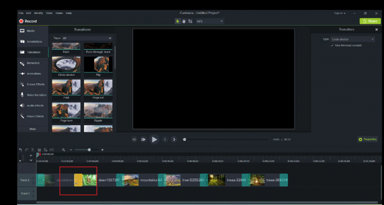Select the arrow Edit mode tool
The image size is (384, 205).
coord(177,22)
